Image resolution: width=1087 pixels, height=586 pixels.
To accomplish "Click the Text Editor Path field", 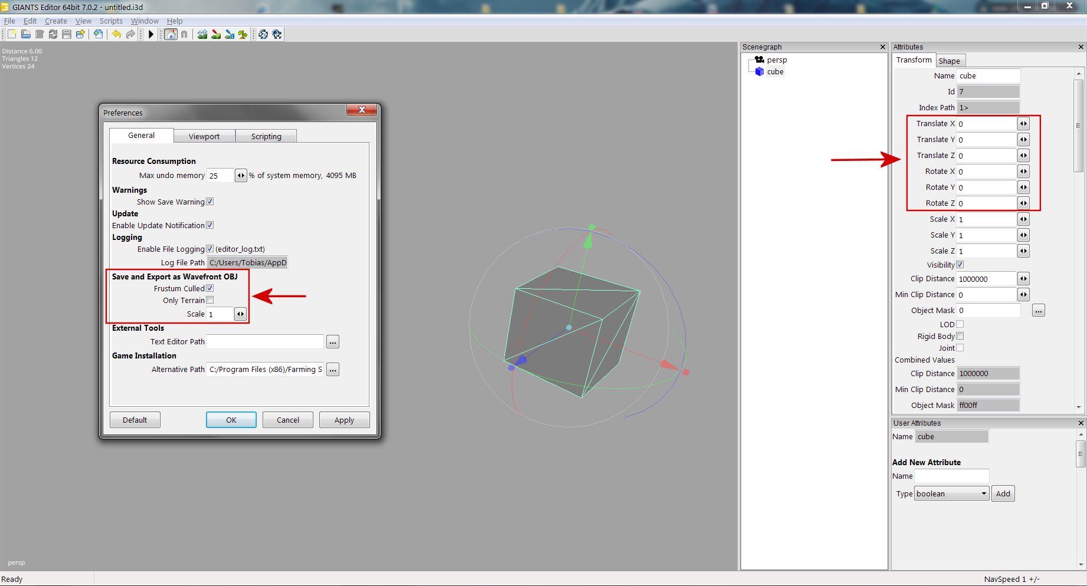I will 265,342.
